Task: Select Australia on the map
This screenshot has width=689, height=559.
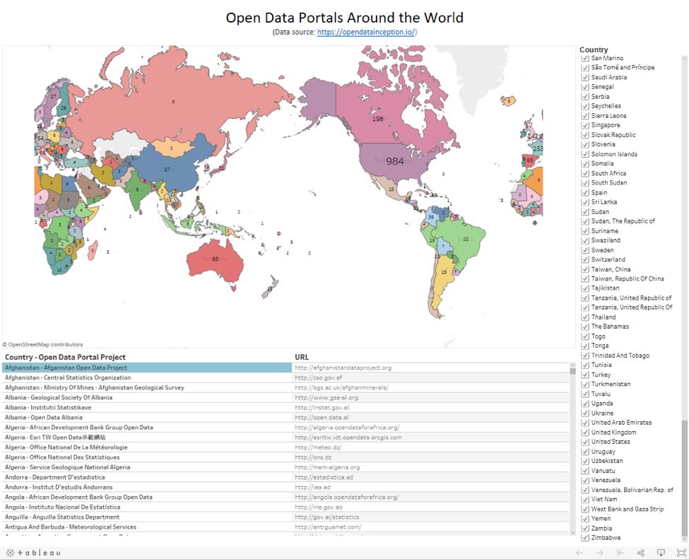Action: pos(215,259)
